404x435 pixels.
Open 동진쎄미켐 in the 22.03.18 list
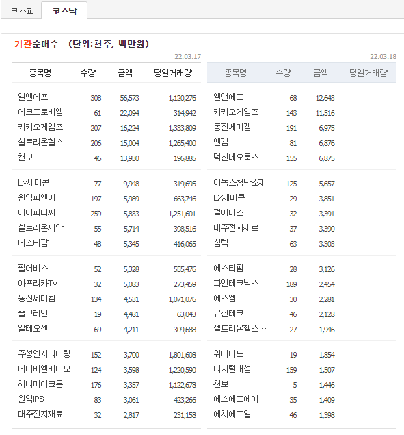click(232, 127)
